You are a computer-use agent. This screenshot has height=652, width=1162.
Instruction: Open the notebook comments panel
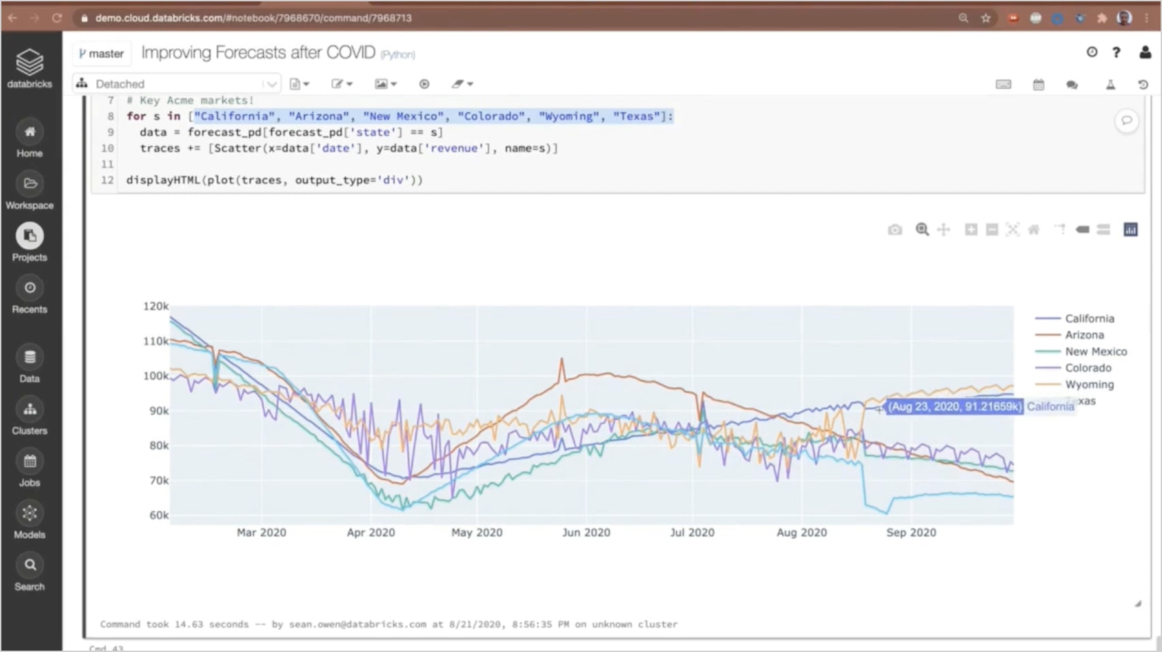pyautogui.click(x=1072, y=84)
